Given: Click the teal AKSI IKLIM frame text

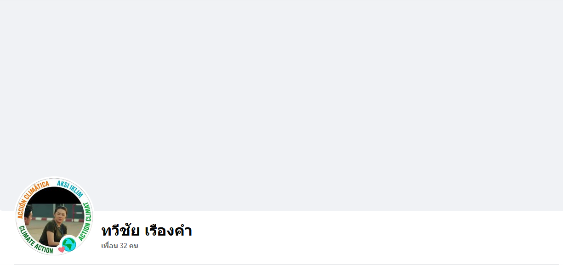Looking at the screenshot, I should tap(70, 188).
